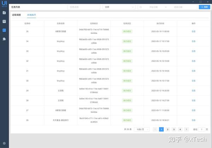Click the 任务列表 page title
The width and height of the screenshot is (212, 148).
click(x=16, y=7)
